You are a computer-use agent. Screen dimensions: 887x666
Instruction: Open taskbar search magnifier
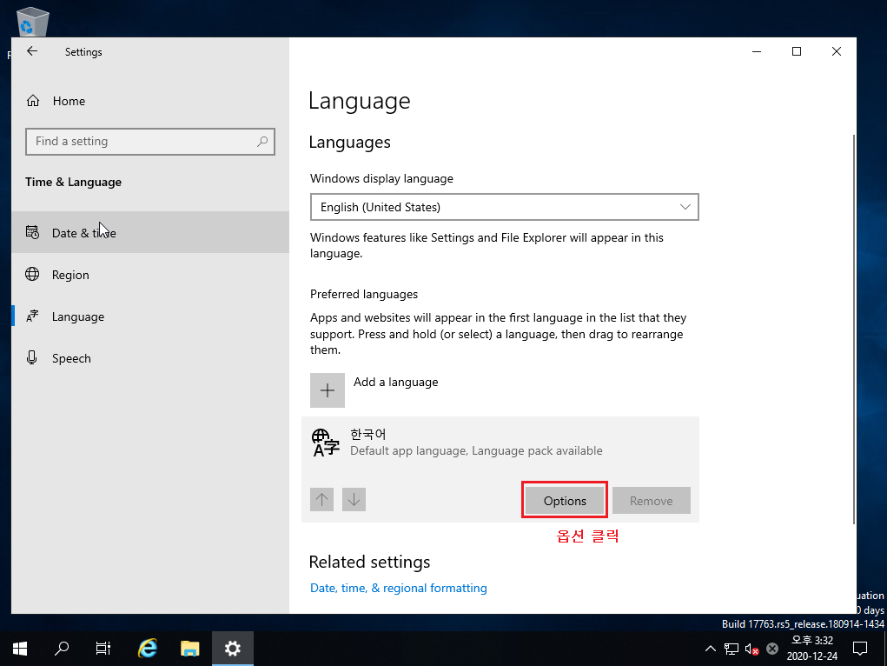pos(61,649)
